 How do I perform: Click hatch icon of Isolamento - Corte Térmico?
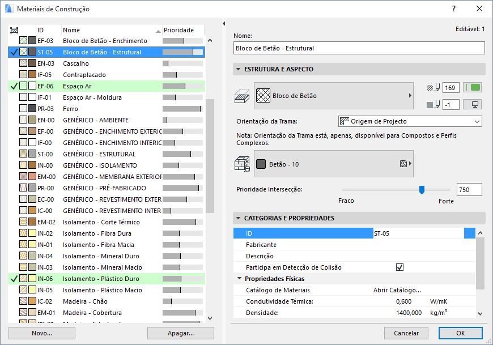[23, 222]
